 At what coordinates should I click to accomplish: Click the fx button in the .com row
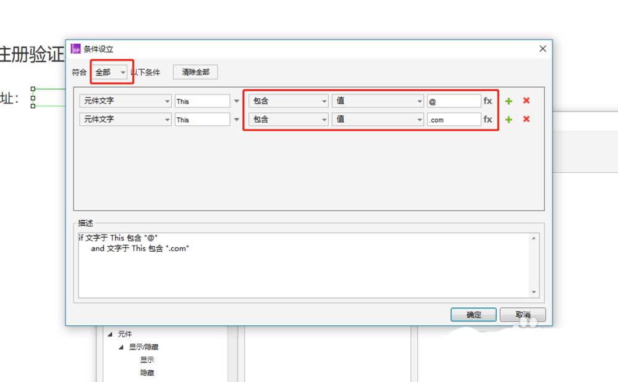pos(488,120)
